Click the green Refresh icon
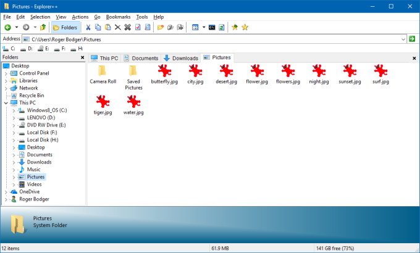The height and width of the screenshot is (253, 420). [x=222, y=27]
